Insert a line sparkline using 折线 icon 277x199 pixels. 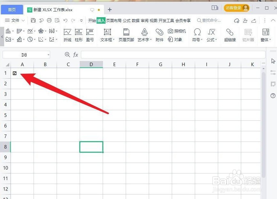pyautogui.click(x=67, y=33)
